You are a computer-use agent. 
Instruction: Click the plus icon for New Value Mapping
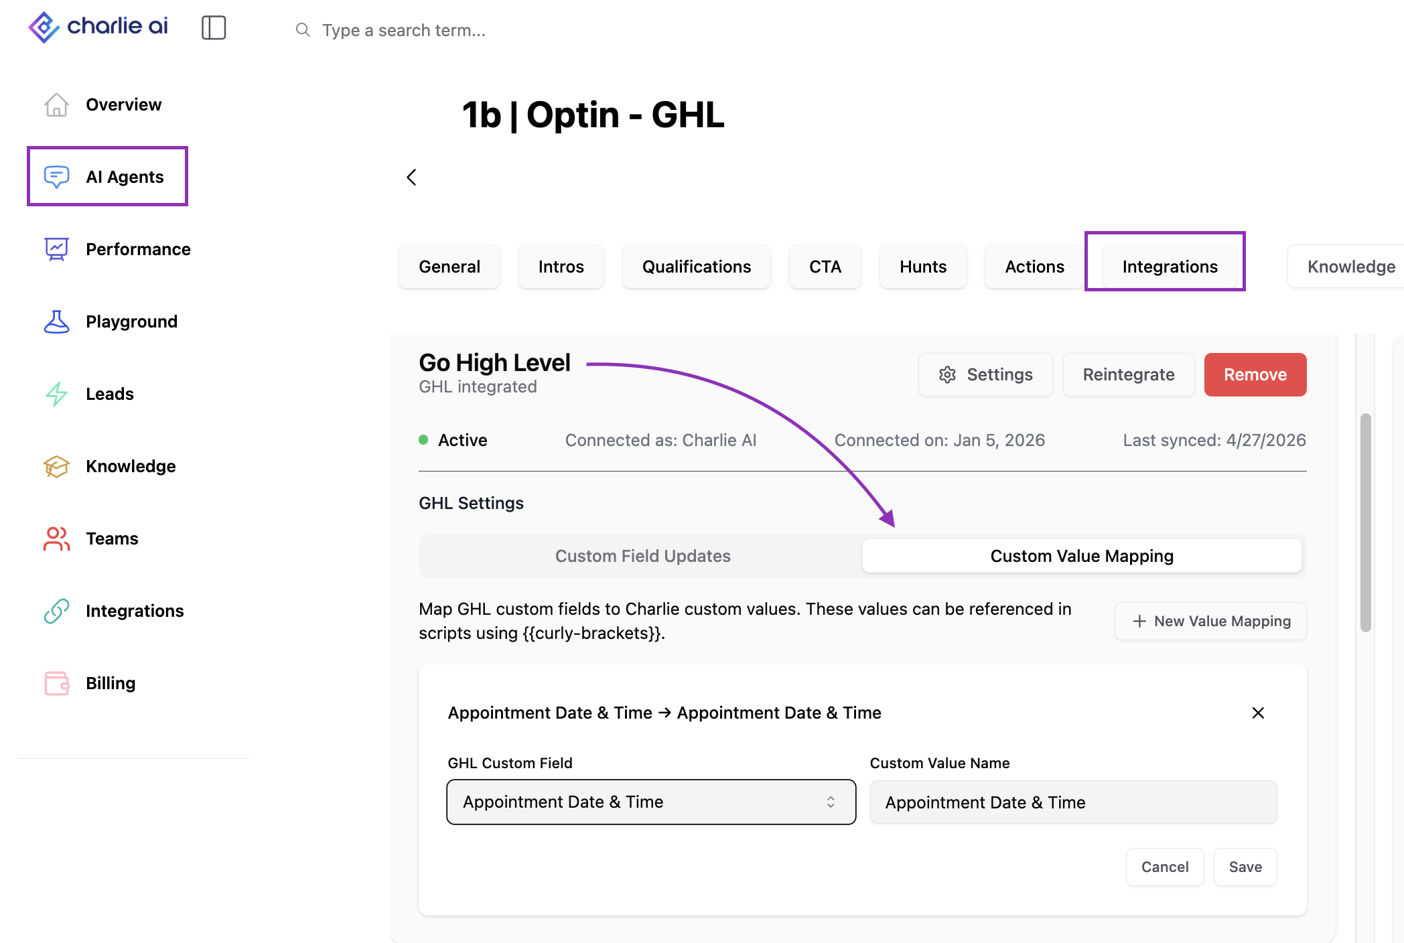coord(1139,622)
